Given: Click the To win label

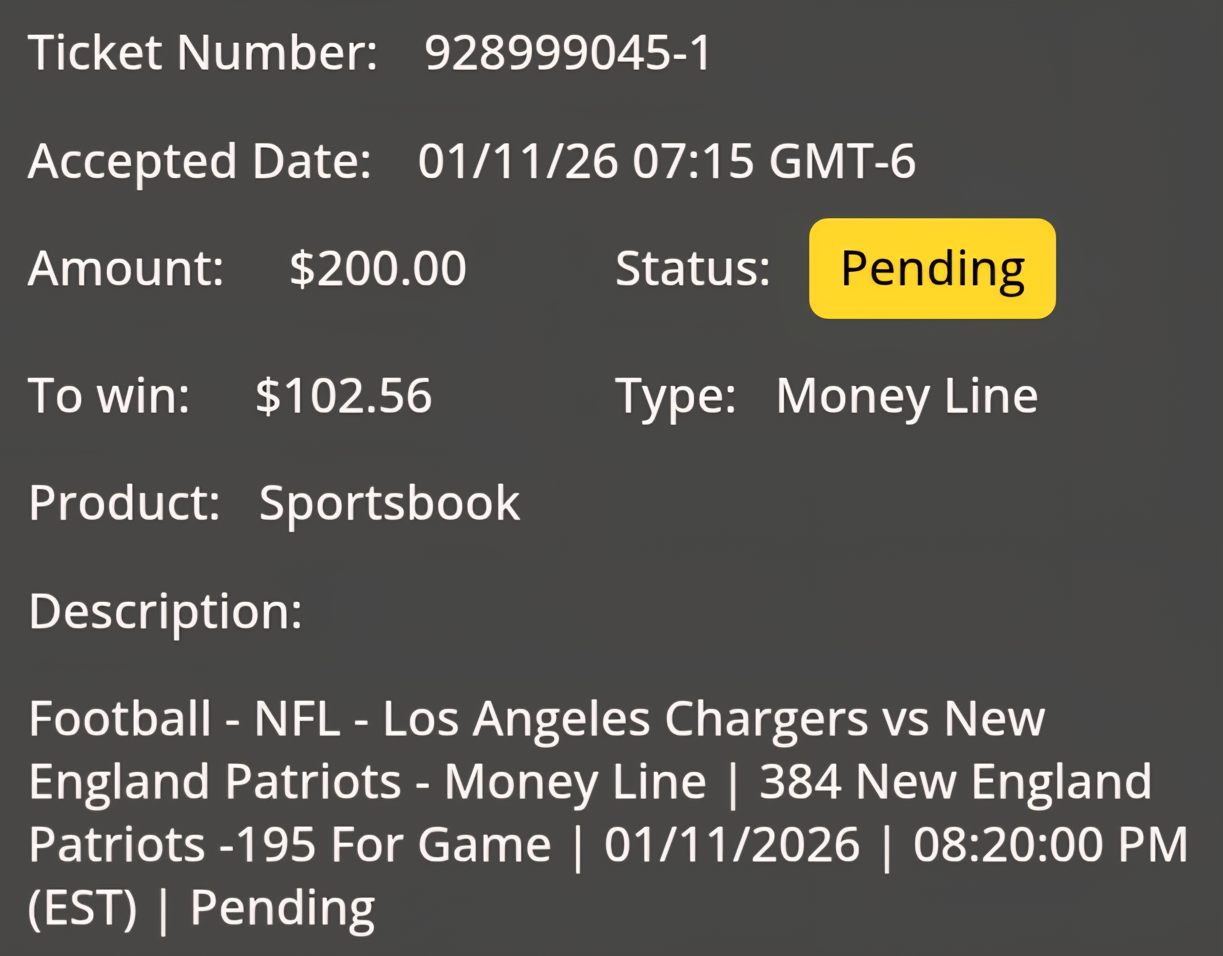Looking at the screenshot, I should [109, 396].
